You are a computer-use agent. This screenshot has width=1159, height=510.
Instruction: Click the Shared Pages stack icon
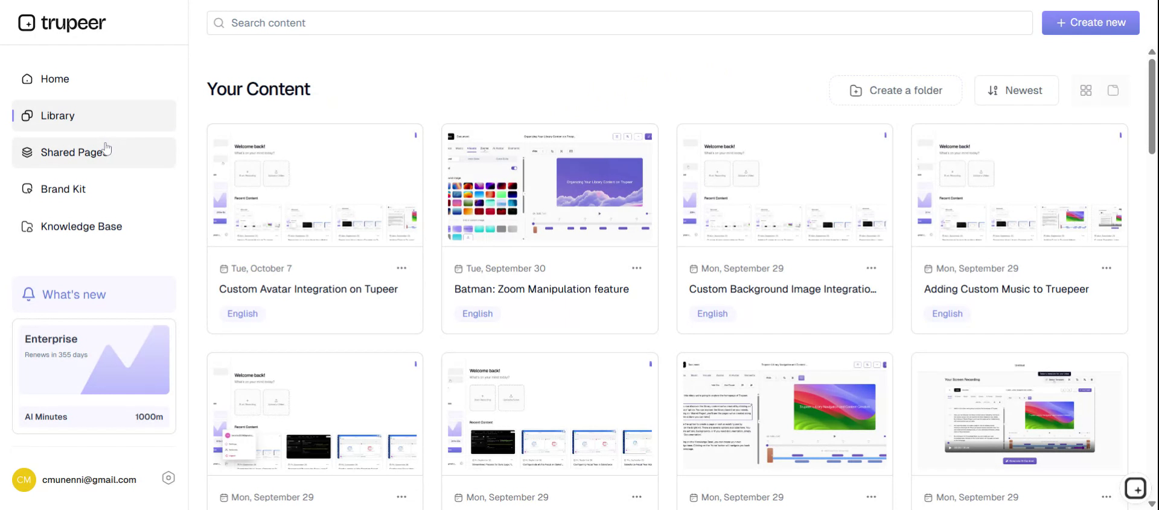27,153
